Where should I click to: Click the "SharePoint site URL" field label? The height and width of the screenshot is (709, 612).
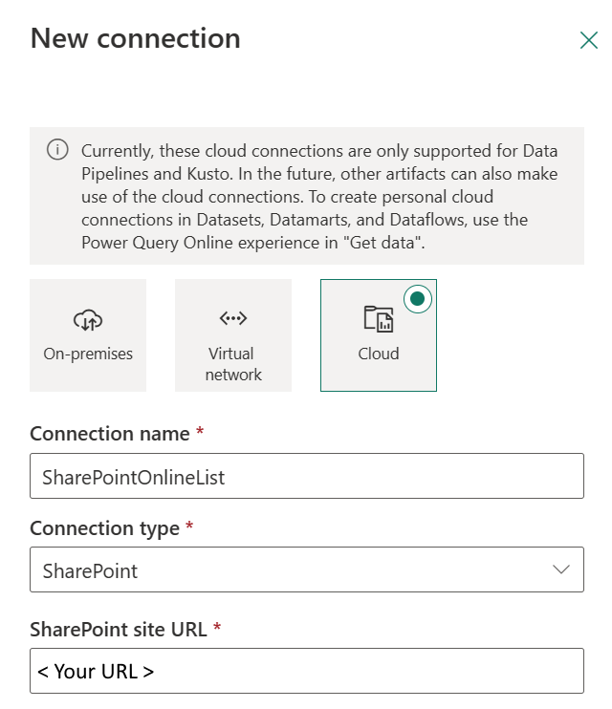119,629
